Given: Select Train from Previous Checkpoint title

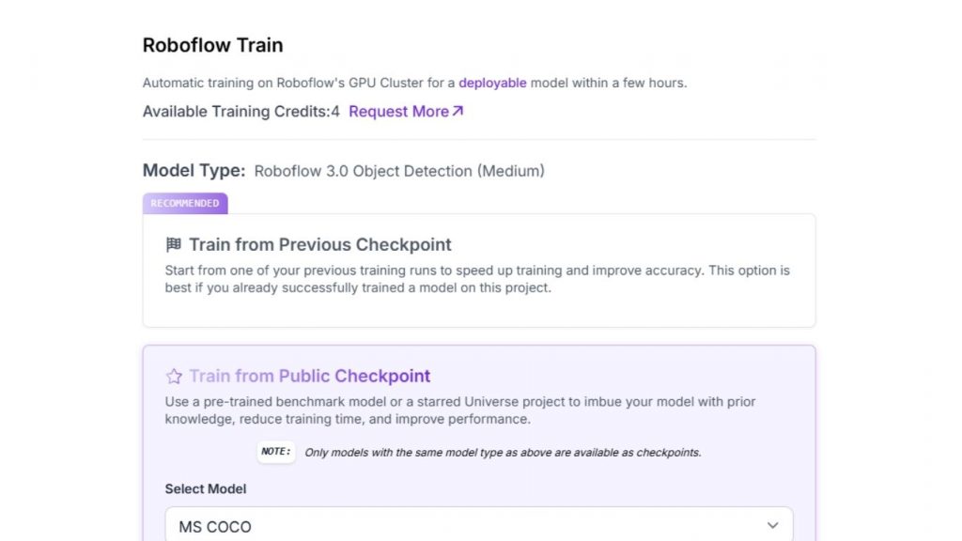Looking at the screenshot, I should tap(319, 245).
